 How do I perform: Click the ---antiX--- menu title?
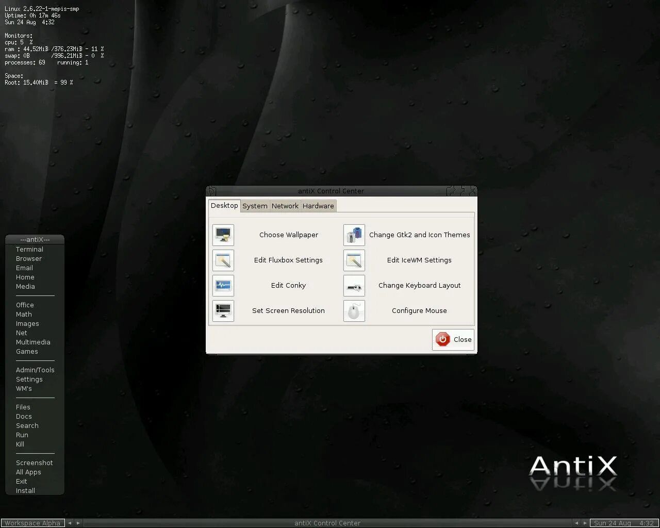tap(35, 239)
